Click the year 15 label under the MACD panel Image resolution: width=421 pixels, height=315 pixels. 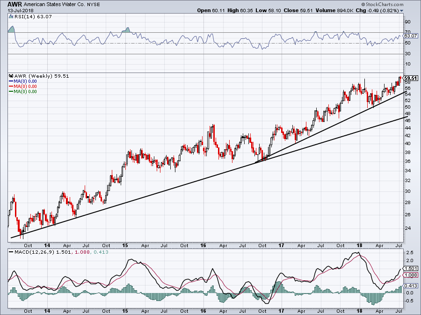(125, 311)
